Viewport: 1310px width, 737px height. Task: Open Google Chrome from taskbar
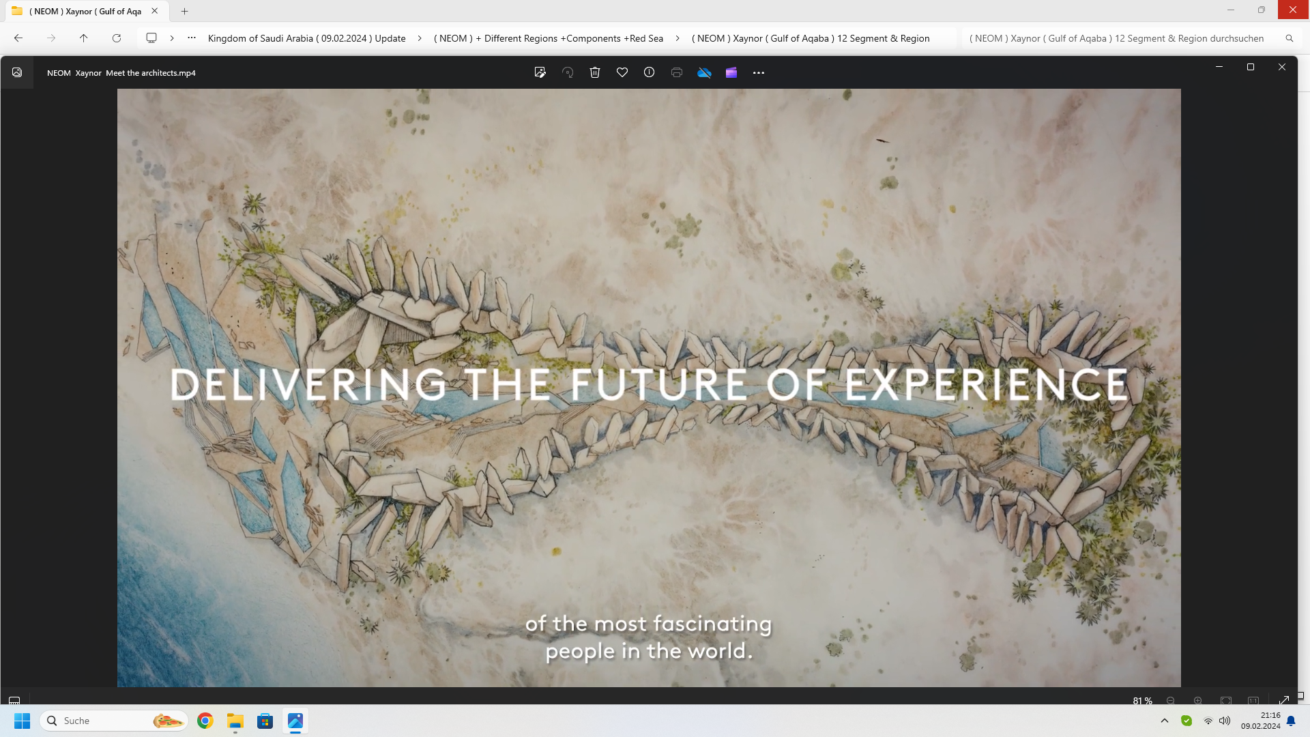pos(205,721)
